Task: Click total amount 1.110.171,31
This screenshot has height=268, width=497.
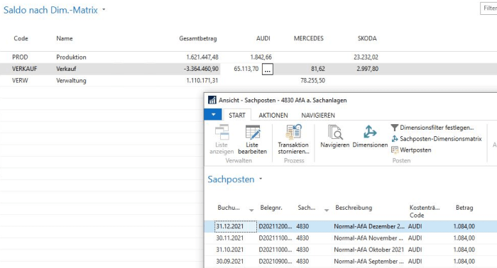Action: (202, 80)
